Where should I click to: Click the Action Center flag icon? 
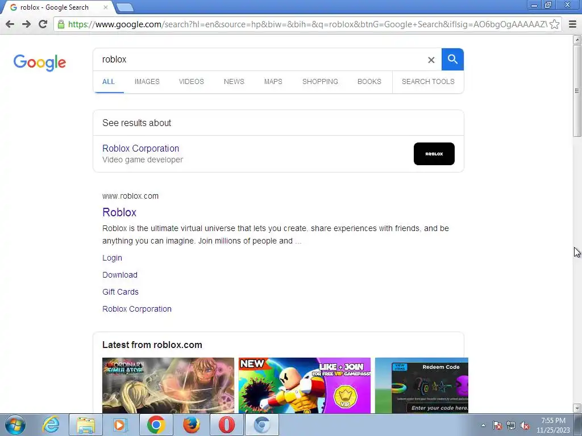click(x=497, y=426)
